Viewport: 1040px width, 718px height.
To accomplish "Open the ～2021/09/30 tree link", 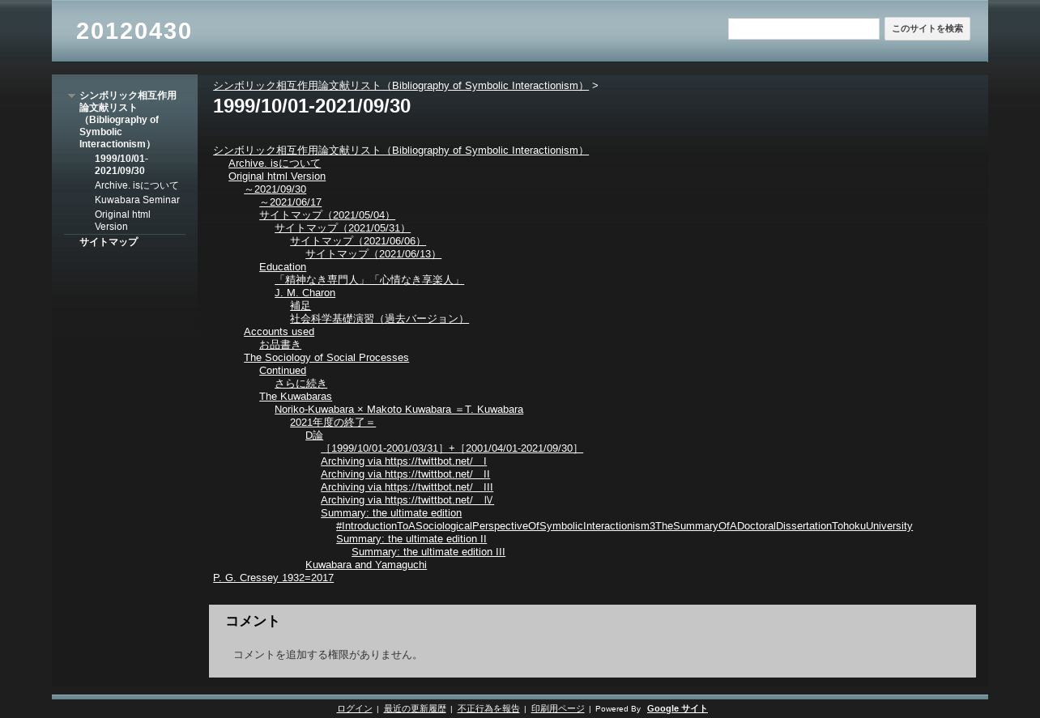I will tap(275, 189).
